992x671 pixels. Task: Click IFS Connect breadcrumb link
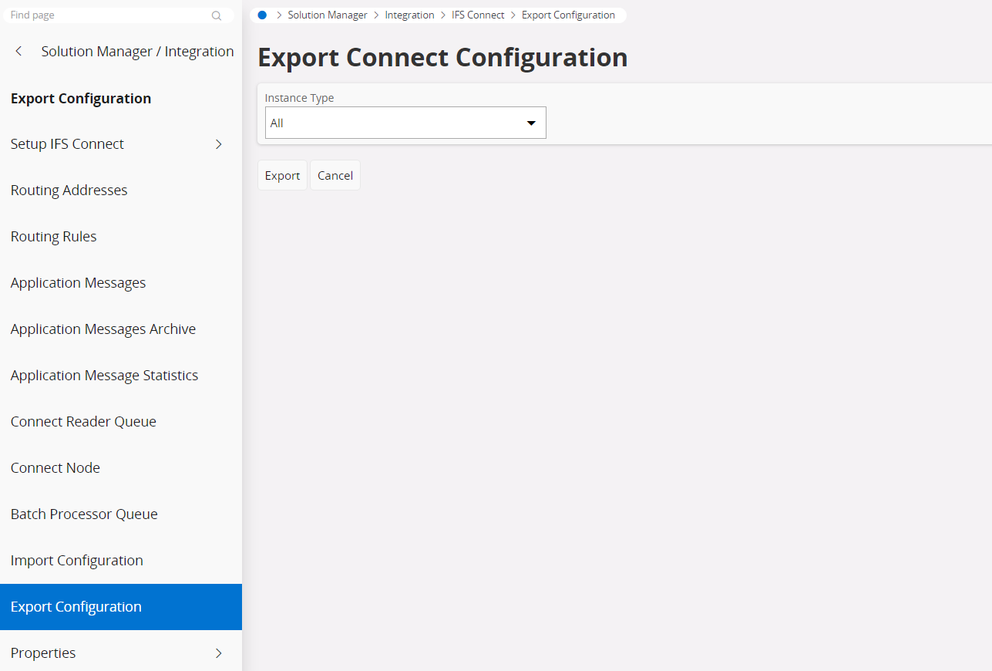pyautogui.click(x=478, y=15)
